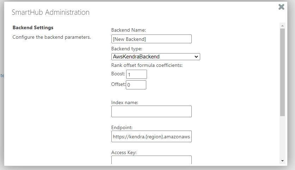Image resolution: width=295 pixels, height=170 pixels.
Task: Focus the Endpoint URL field
Action: (x=151, y=137)
